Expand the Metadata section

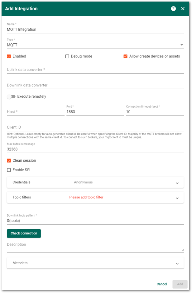pos(177,263)
